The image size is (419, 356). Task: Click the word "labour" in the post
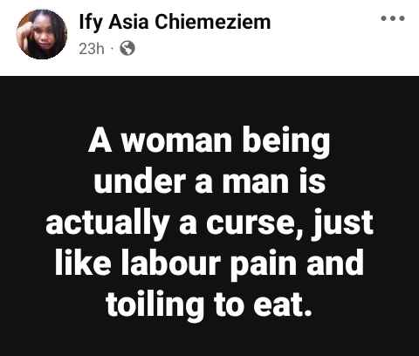point(168,262)
